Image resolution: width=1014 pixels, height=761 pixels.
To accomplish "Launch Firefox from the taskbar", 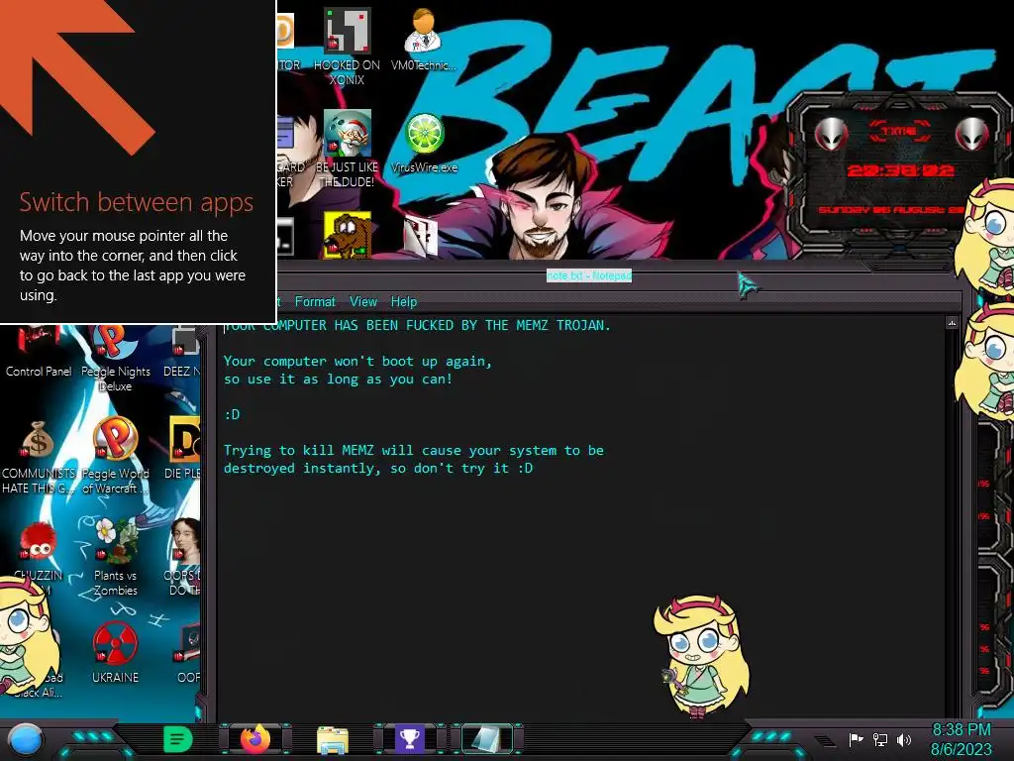I will [x=254, y=739].
